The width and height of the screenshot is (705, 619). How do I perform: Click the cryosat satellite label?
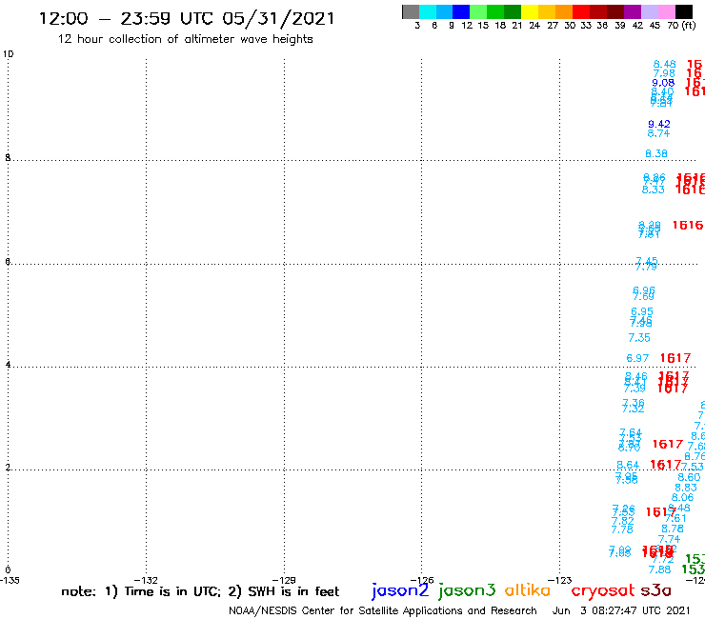tap(602, 591)
